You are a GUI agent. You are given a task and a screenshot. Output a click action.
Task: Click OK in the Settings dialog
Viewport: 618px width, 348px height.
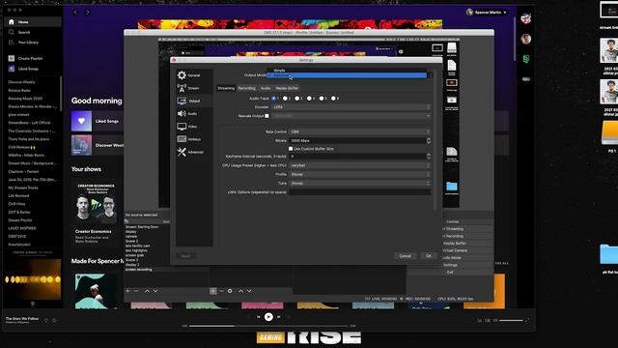[x=429, y=256]
